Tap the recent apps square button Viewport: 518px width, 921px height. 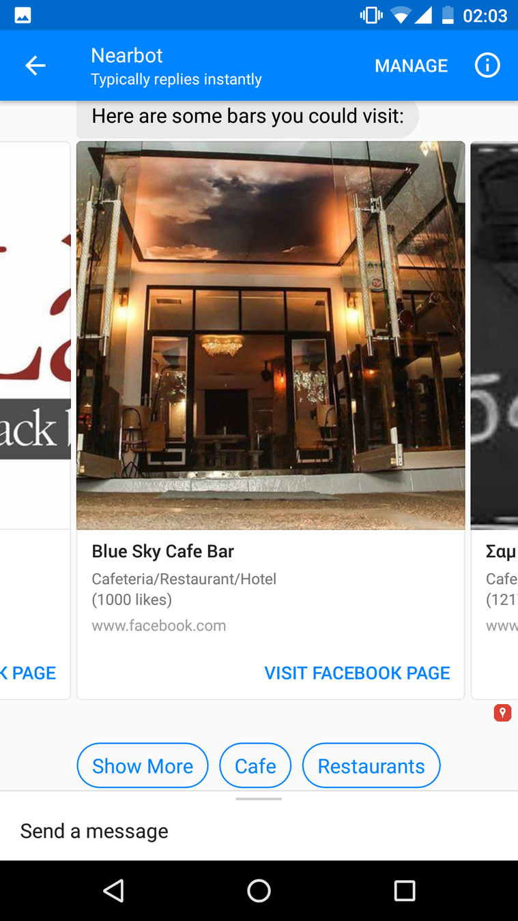pos(405,890)
